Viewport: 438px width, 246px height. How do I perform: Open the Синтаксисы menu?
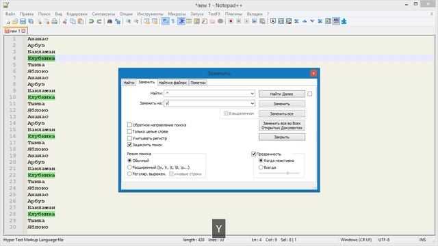[x=103, y=14]
